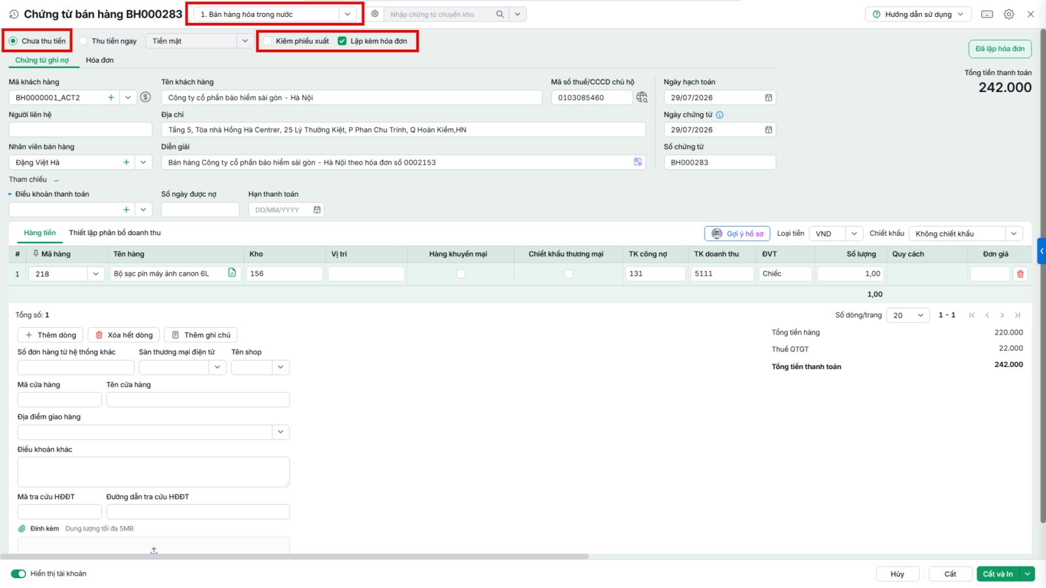Click Đã lập hóa đơn button

click(1000, 49)
